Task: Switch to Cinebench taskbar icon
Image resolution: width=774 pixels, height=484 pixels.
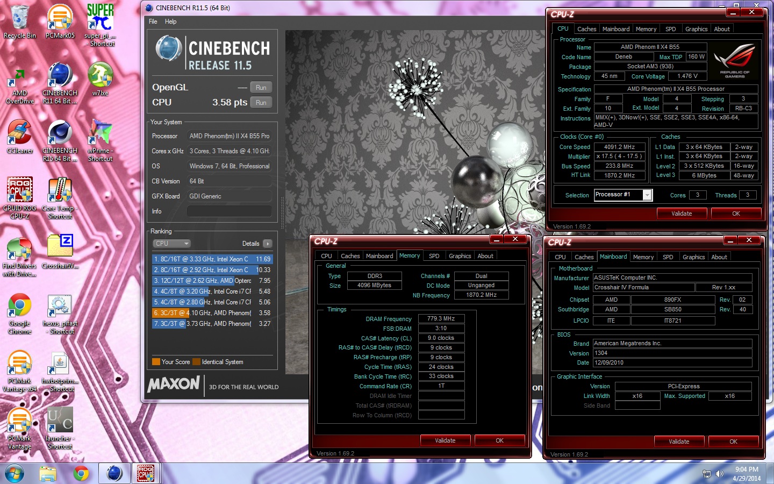Action: point(114,474)
